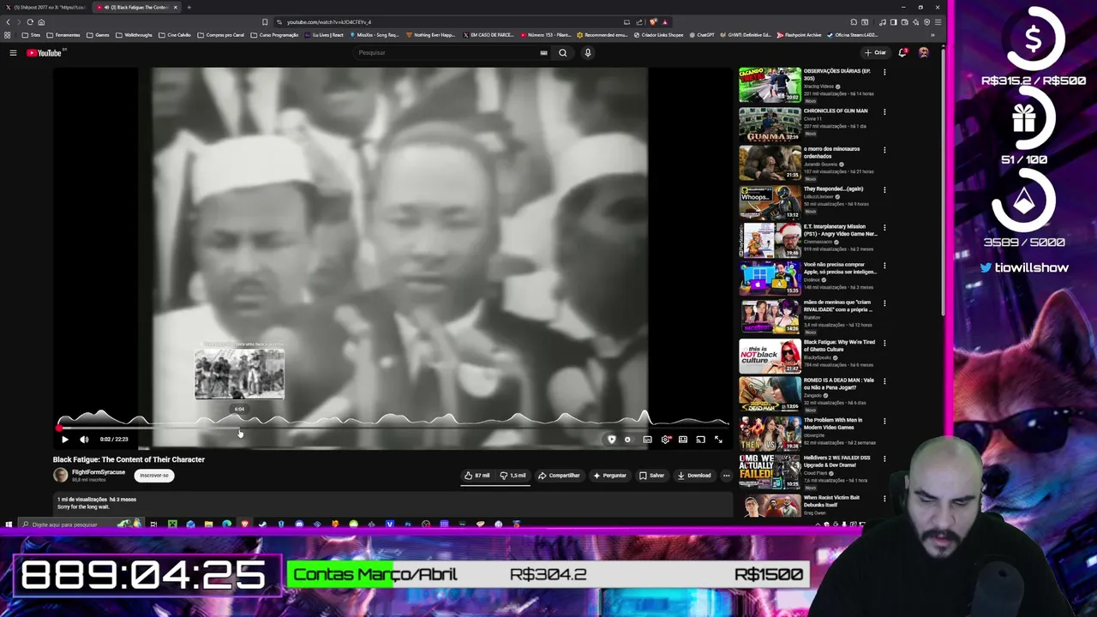
Task: Open Task View on the taskbar
Action: pos(153,524)
